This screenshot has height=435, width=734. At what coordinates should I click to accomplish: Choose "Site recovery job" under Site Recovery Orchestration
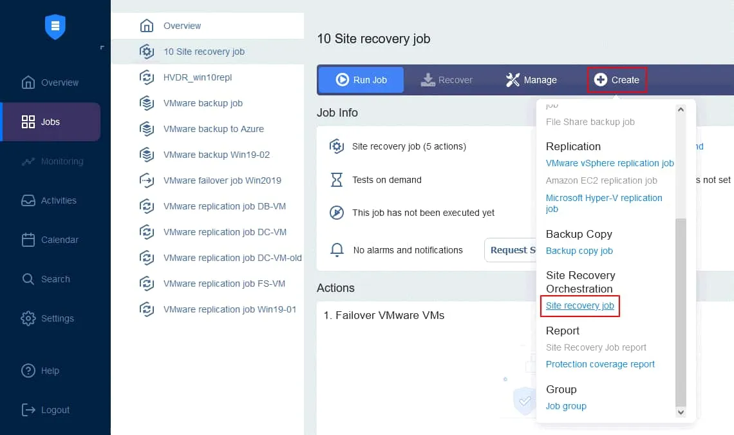(x=579, y=305)
